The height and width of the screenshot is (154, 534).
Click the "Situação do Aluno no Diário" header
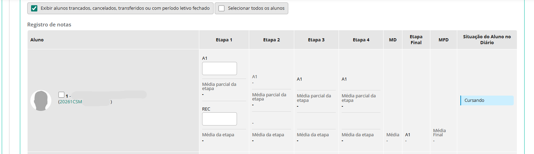tap(487, 40)
